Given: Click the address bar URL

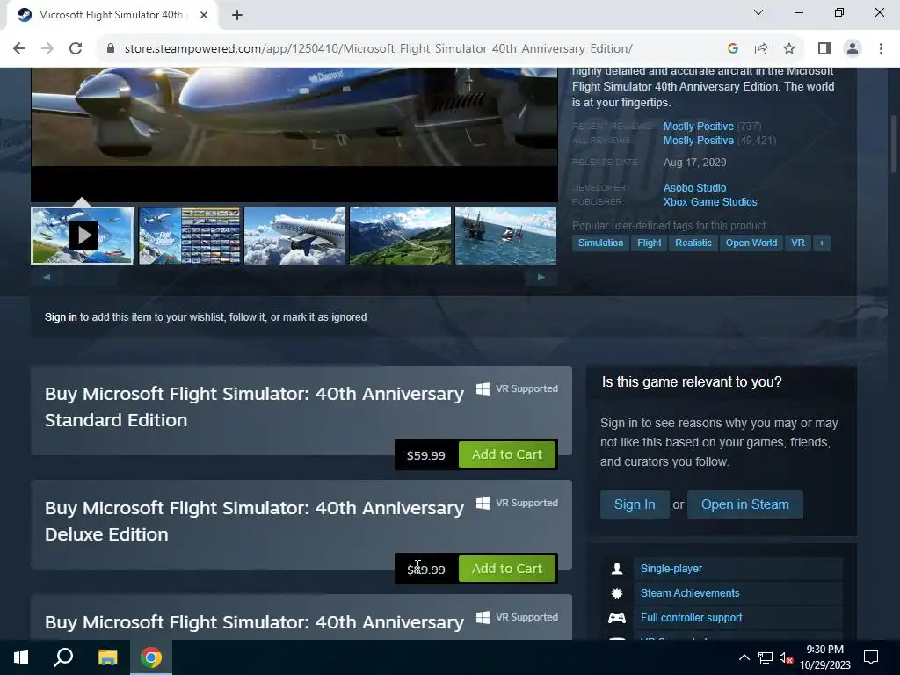Looking at the screenshot, I should (378, 49).
